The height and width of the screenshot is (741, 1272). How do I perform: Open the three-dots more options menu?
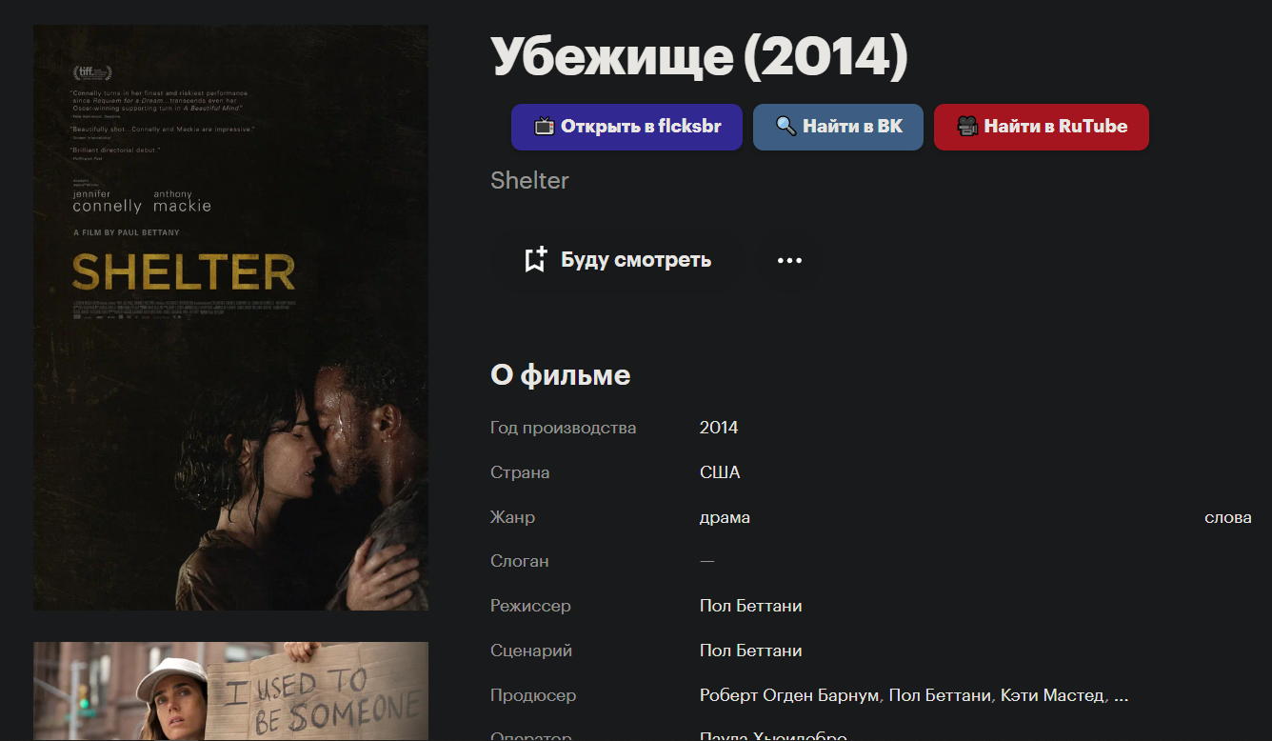click(789, 260)
